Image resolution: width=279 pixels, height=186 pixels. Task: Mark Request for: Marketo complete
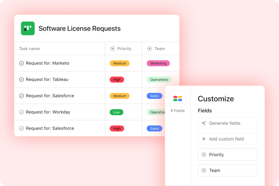pos(21,63)
